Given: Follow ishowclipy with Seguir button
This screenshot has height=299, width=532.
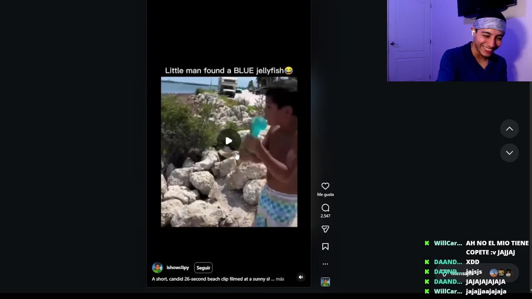Looking at the screenshot, I should point(203,268).
